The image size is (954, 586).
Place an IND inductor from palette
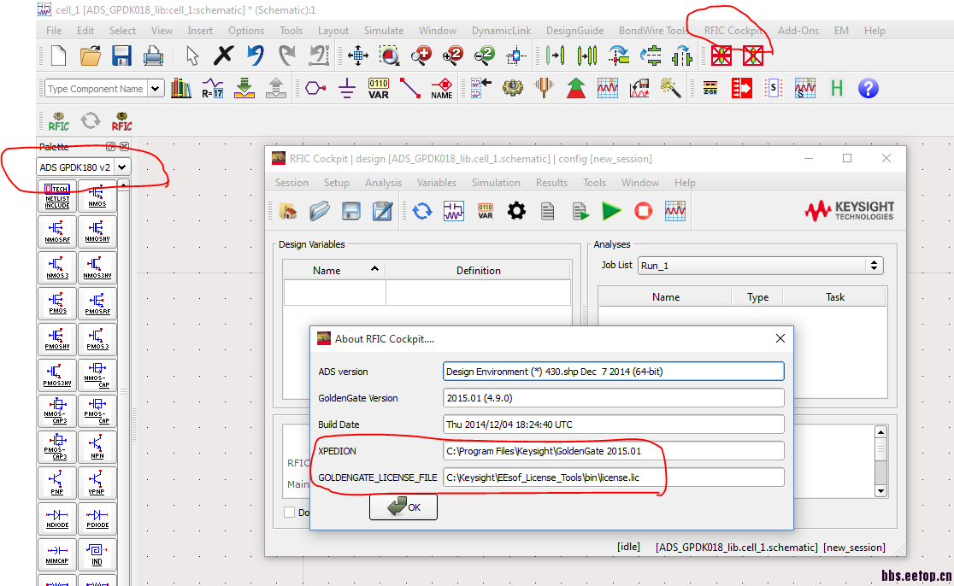[97, 554]
